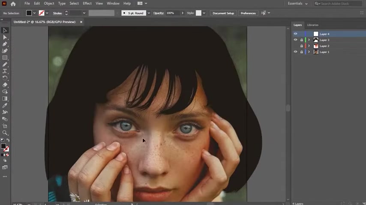Image resolution: width=366 pixels, height=205 pixels.
Task: Swap fill and stroke arrow icon
Action: coord(8,140)
